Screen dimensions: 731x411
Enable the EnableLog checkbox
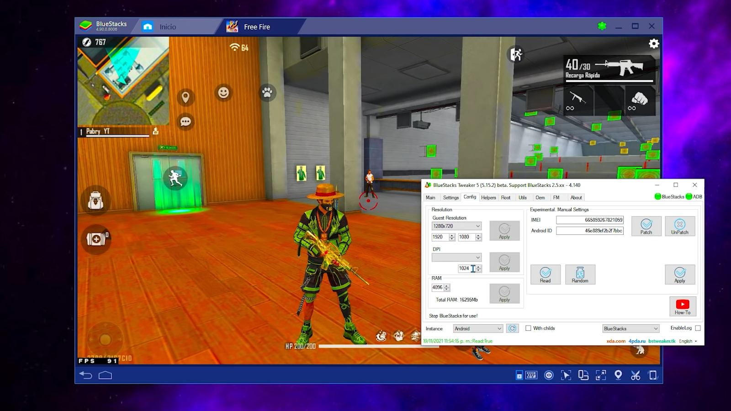698,328
